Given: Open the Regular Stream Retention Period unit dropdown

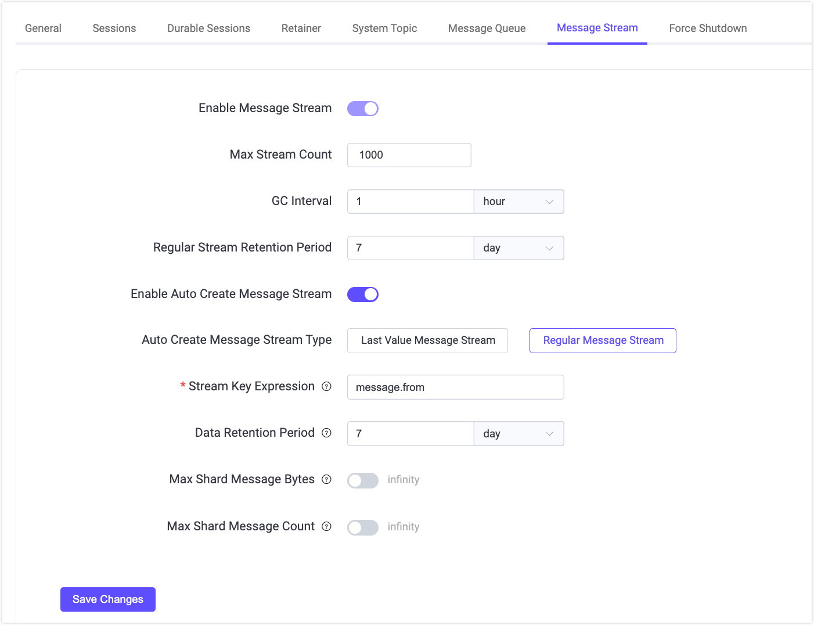Looking at the screenshot, I should (518, 248).
